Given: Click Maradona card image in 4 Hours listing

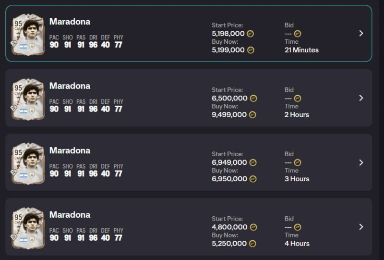Looking at the screenshot, I should tap(28, 228).
